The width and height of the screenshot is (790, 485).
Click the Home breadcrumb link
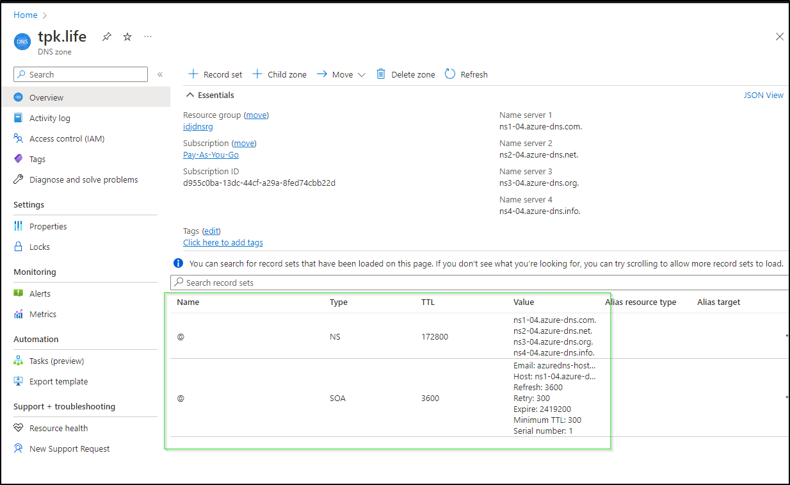click(x=26, y=15)
